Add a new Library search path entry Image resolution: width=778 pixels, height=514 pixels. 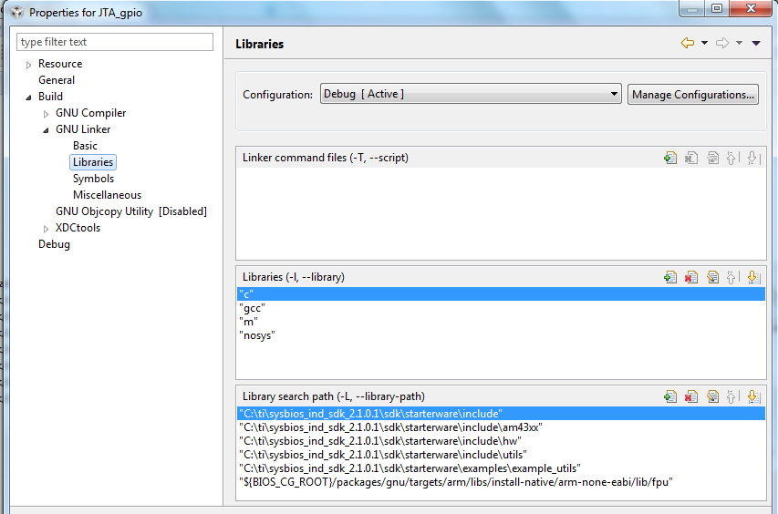670,396
